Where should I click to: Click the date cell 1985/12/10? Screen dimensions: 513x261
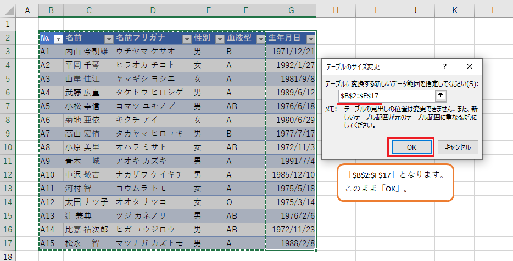click(x=291, y=175)
